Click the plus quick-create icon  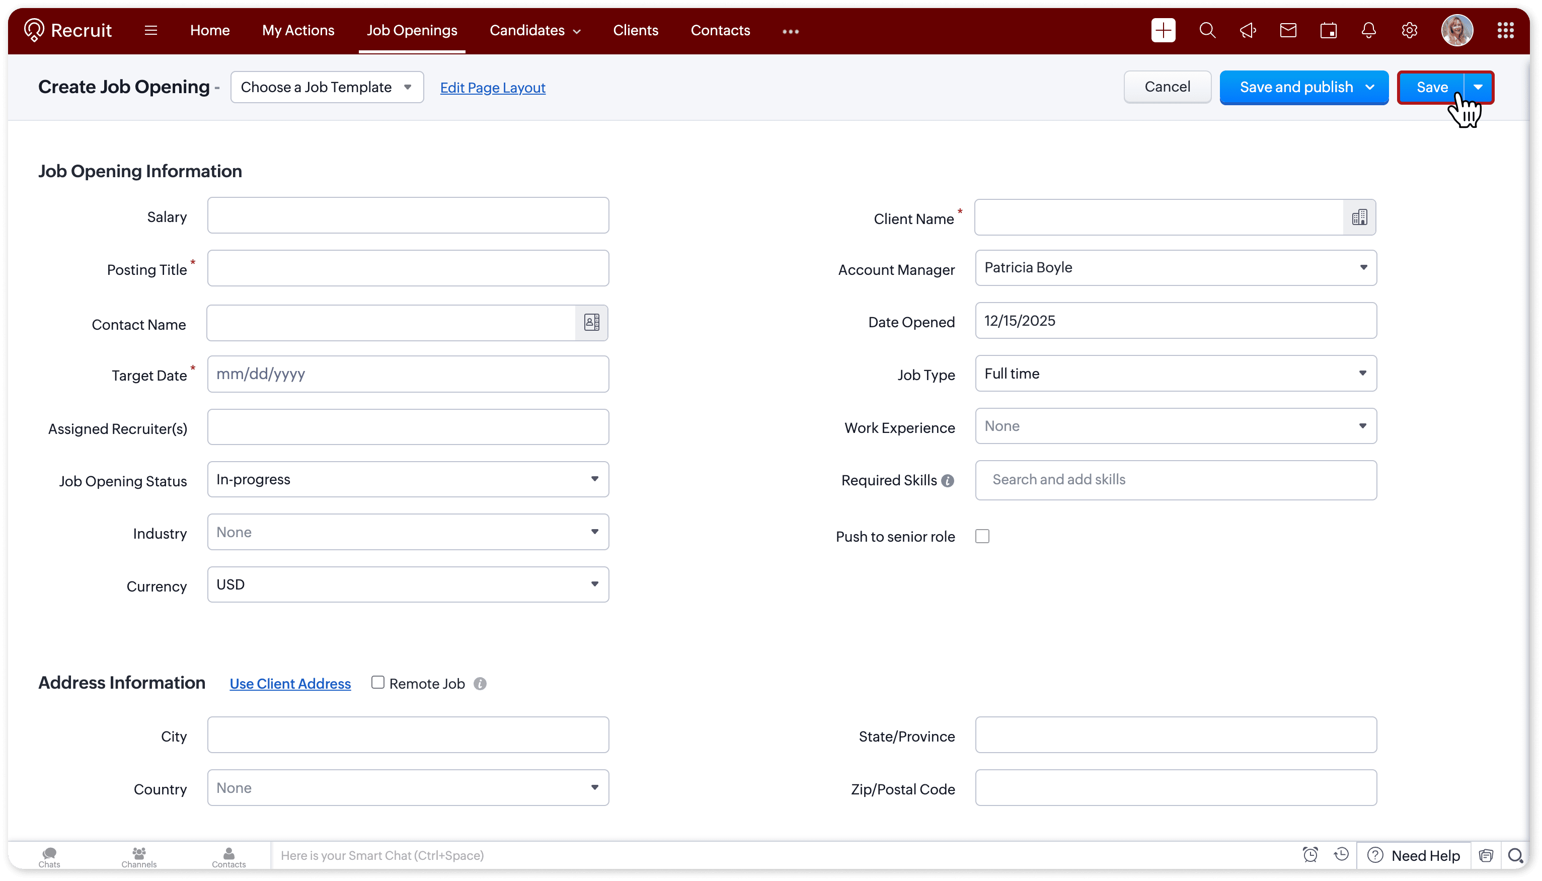(x=1163, y=30)
